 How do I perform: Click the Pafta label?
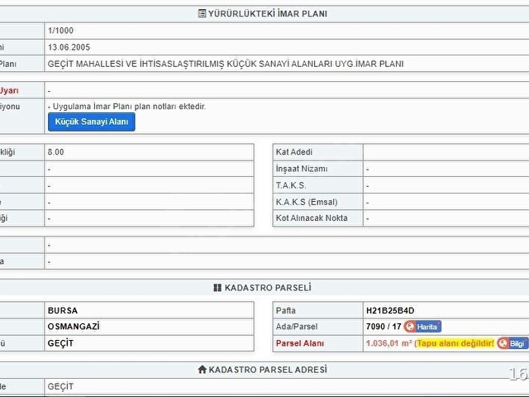[286, 311]
